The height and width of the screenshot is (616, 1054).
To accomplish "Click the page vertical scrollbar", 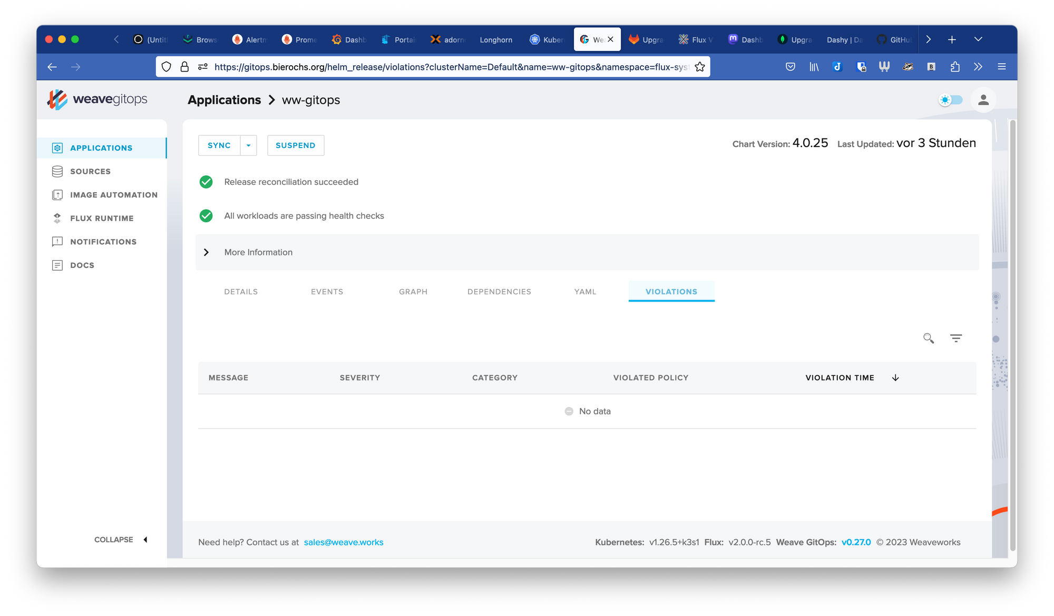I will (x=1012, y=335).
